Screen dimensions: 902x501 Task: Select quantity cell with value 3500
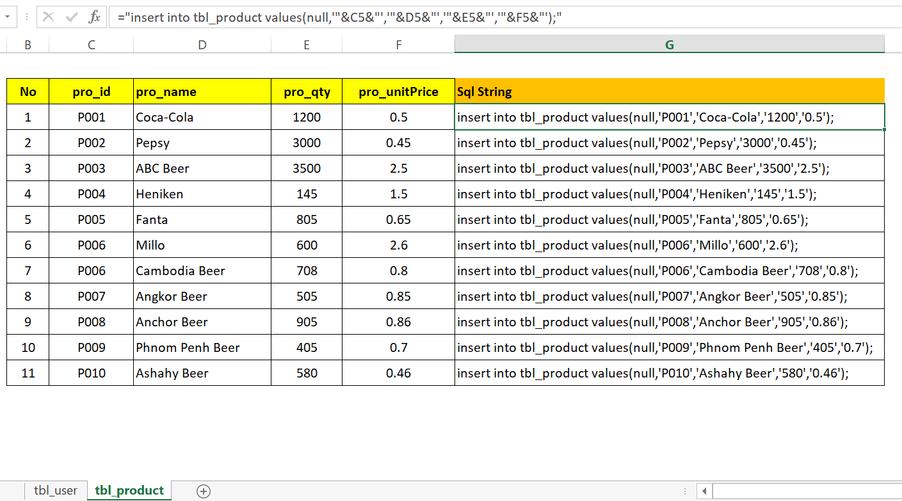(x=307, y=168)
